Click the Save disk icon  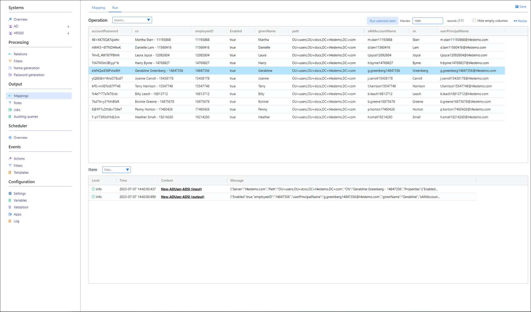pos(517,7)
